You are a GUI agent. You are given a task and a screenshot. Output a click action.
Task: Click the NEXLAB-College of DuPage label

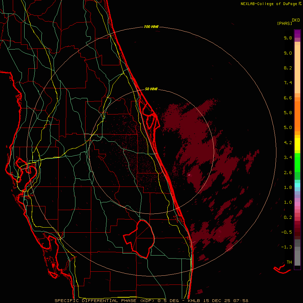click(271, 4)
